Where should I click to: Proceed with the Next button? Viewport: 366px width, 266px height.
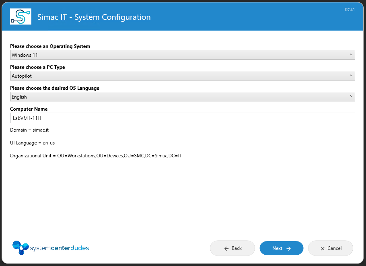click(x=282, y=248)
